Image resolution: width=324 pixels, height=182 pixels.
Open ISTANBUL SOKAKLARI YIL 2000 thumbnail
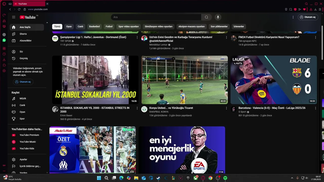(95, 80)
